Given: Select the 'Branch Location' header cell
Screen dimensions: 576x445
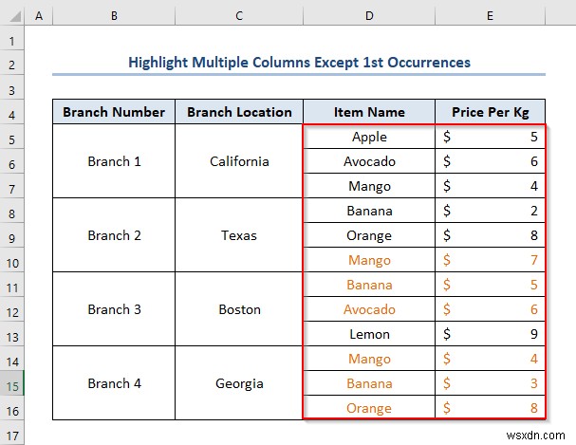Looking at the screenshot, I should pyautogui.click(x=239, y=112).
